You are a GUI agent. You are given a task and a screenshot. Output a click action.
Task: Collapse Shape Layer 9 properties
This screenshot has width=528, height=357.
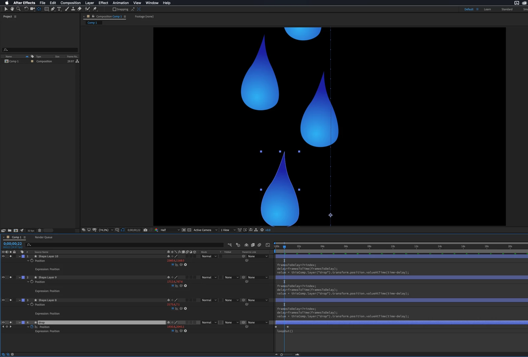coord(19,277)
